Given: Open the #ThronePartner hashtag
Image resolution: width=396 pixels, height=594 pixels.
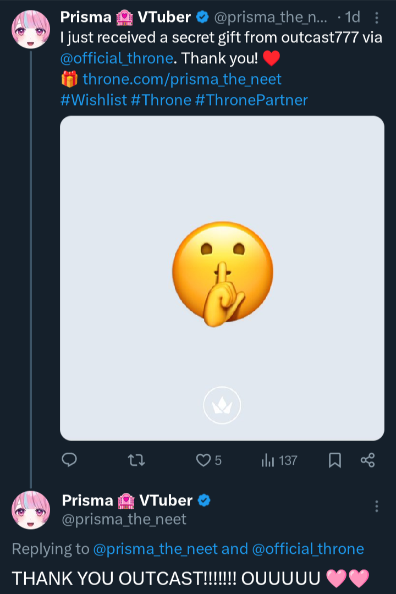Looking at the screenshot, I should (251, 100).
